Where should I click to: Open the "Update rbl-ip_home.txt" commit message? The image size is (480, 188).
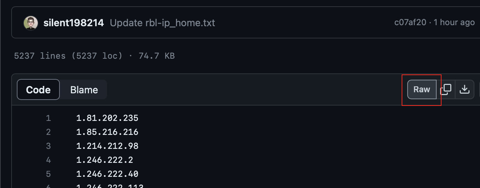[x=162, y=23]
